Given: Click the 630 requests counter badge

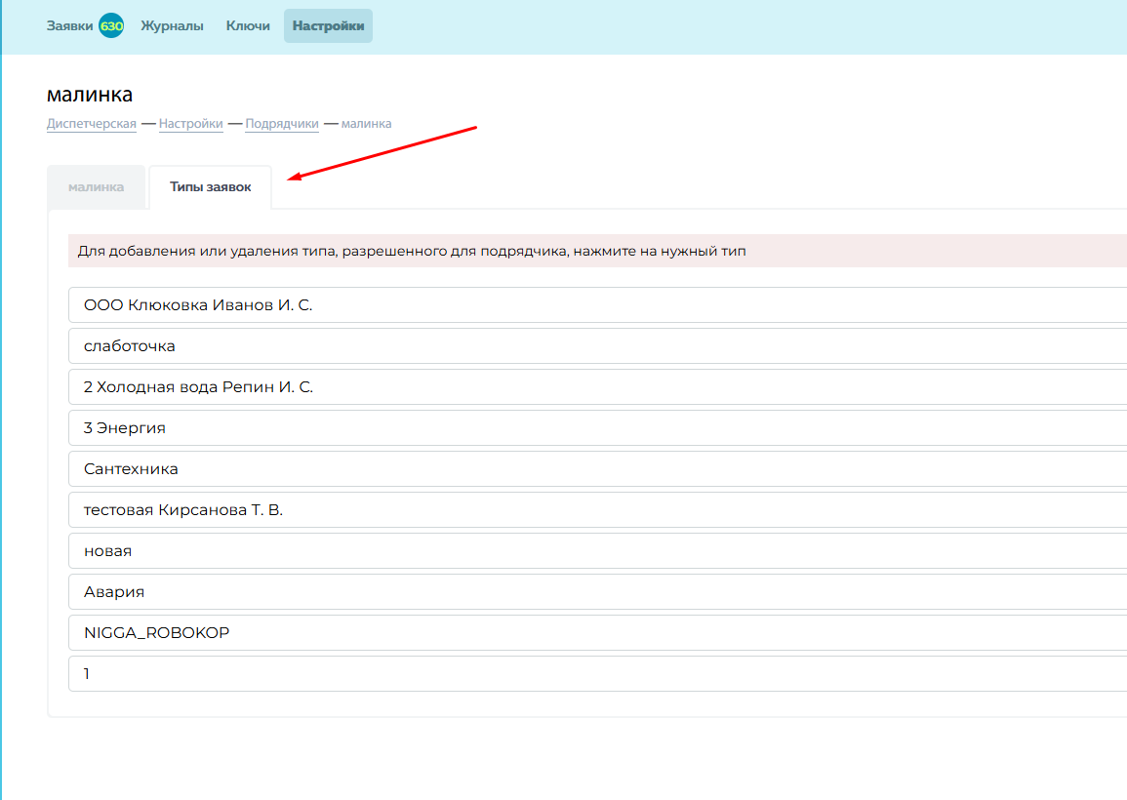Looking at the screenshot, I should (111, 26).
